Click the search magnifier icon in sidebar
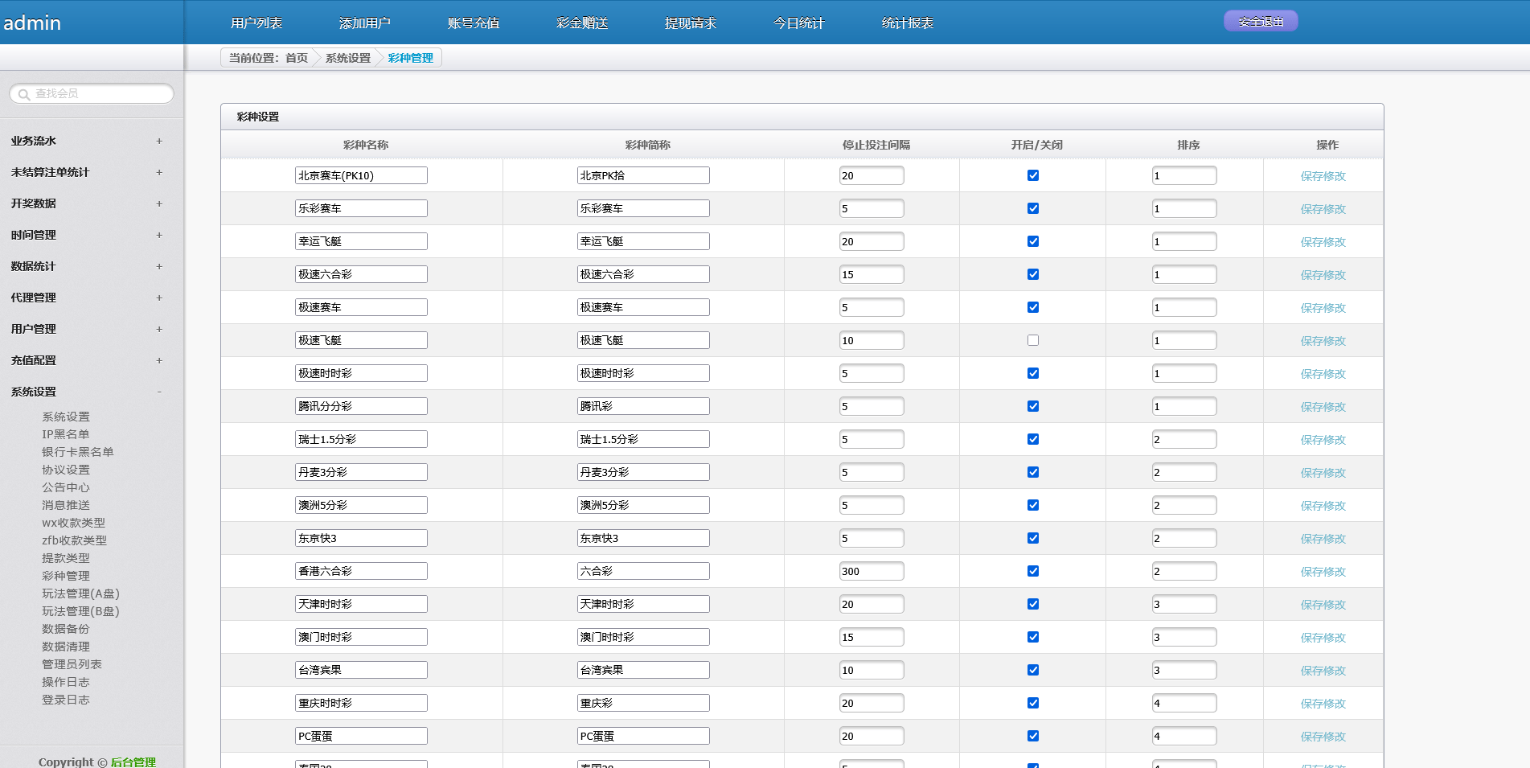Image resolution: width=1530 pixels, height=768 pixels. [24, 94]
